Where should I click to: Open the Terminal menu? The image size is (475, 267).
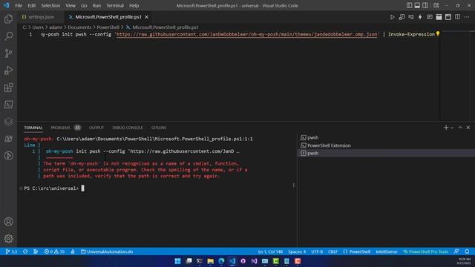pos(115,5)
